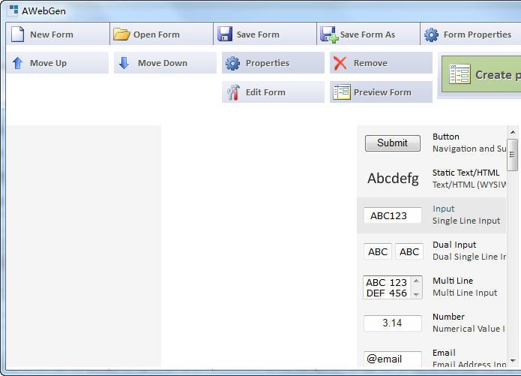Viewport: 521px width, 376px height.
Task: Click the Form Properties gear icon
Action: click(x=431, y=35)
